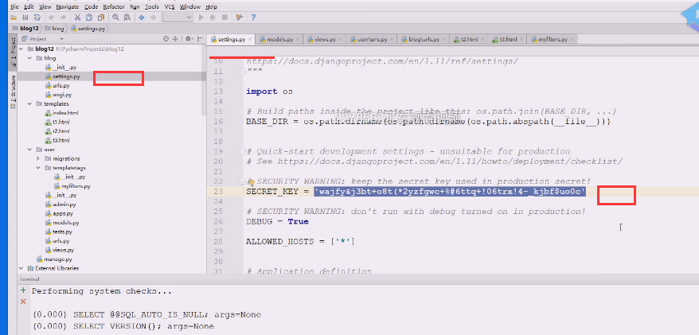The image size is (699, 335).
Task: Expand the migrations folder node
Action: tap(38, 158)
